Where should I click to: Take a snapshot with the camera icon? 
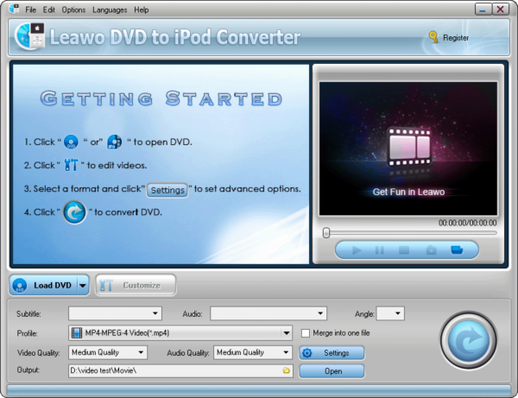click(x=429, y=250)
